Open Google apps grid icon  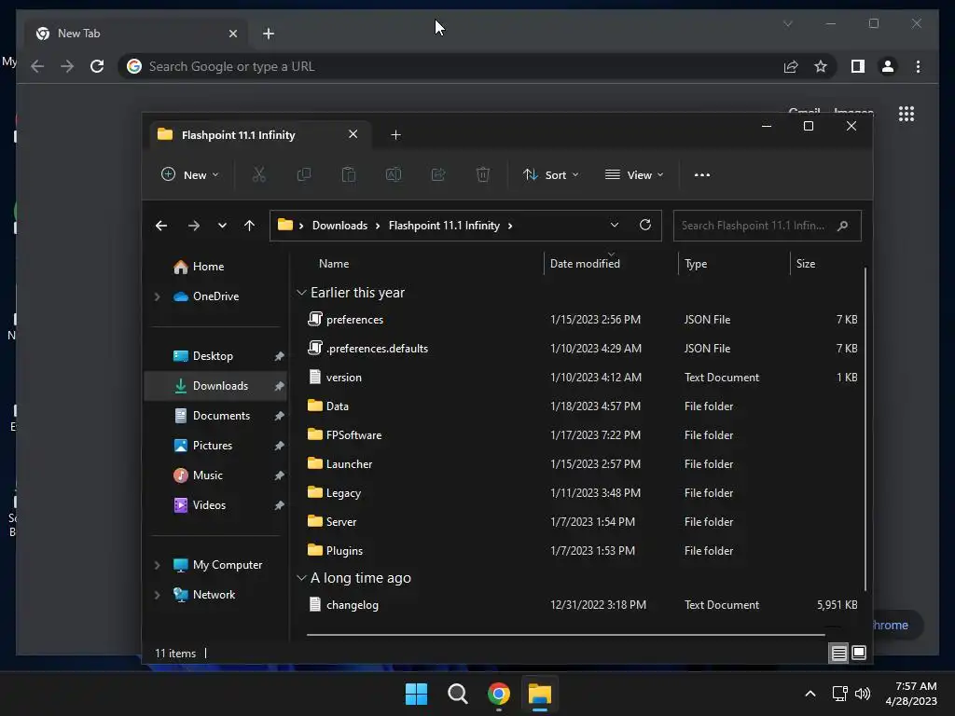click(907, 114)
